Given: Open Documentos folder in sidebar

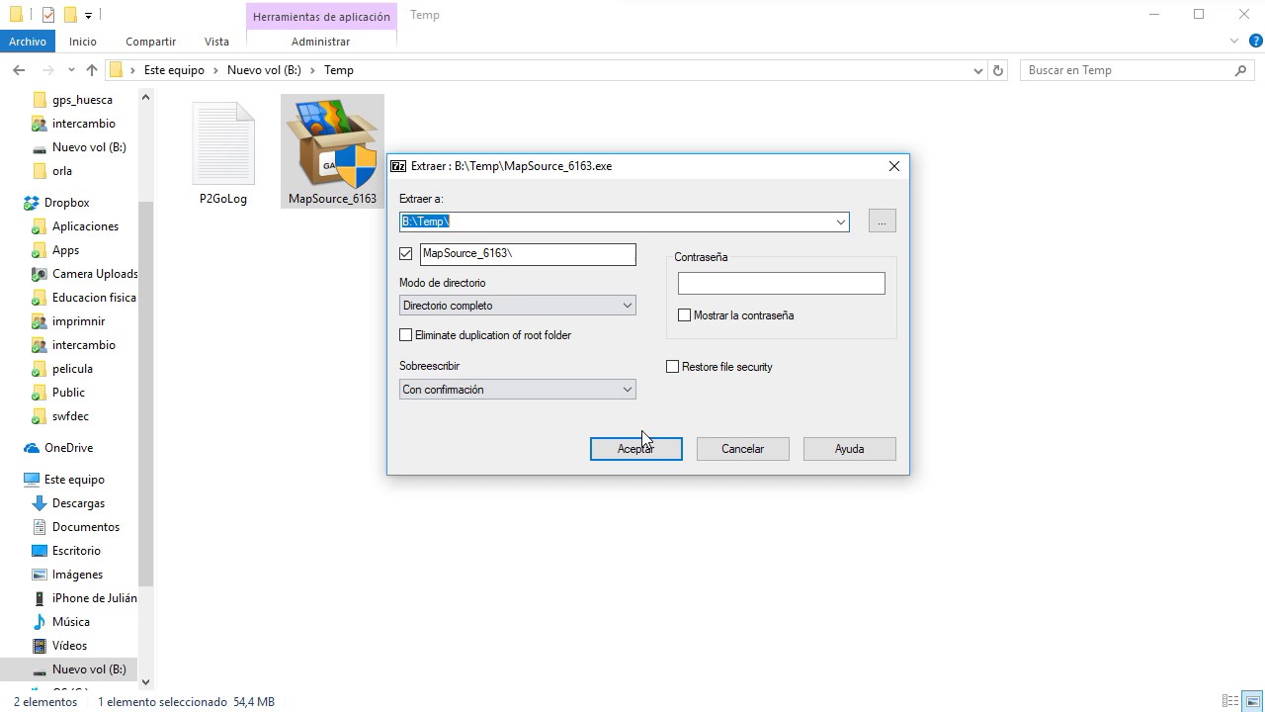Looking at the screenshot, I should pyautogui.click(x=85, y=527).
